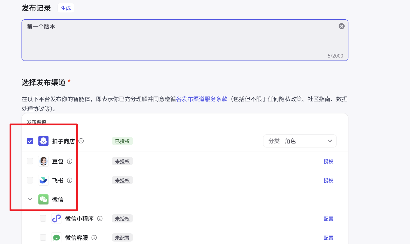Click the 微信小程序 icon
Viewport: 410px width, 244px height.
(x=56, y=218)
